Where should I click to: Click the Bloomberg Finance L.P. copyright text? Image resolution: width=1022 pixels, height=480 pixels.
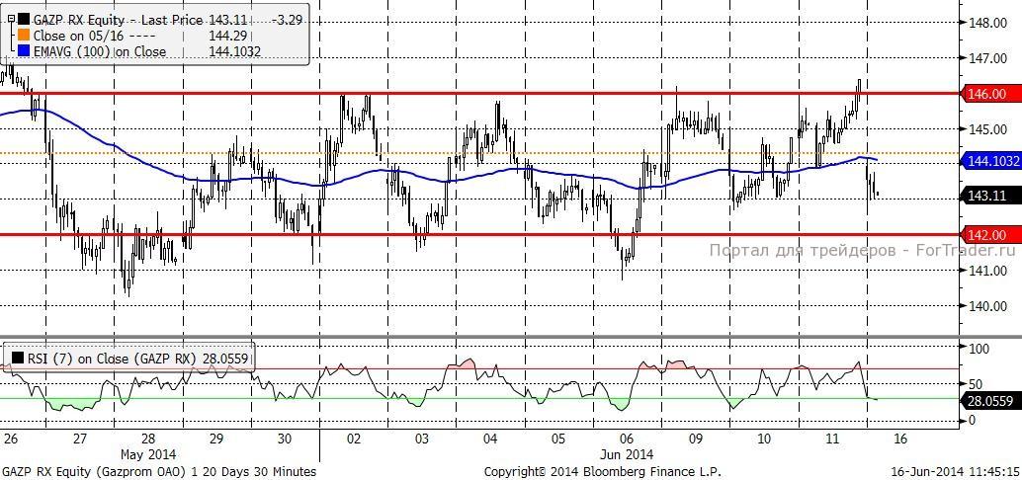tap(603, 471)
